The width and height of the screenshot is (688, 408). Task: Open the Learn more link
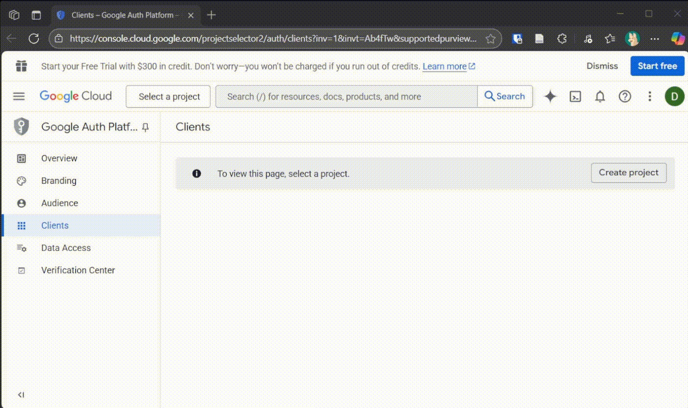pos(449,66)
